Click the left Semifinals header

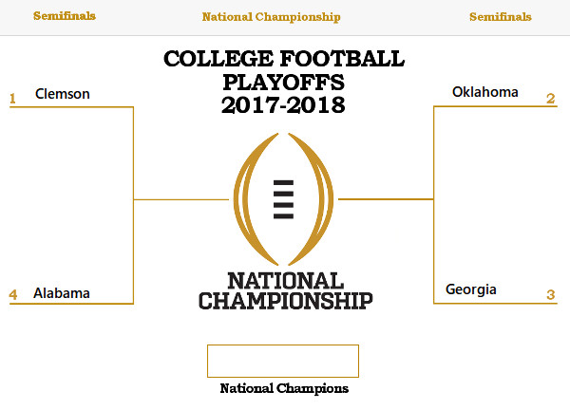pyautogui.click(x=65, y=16)
